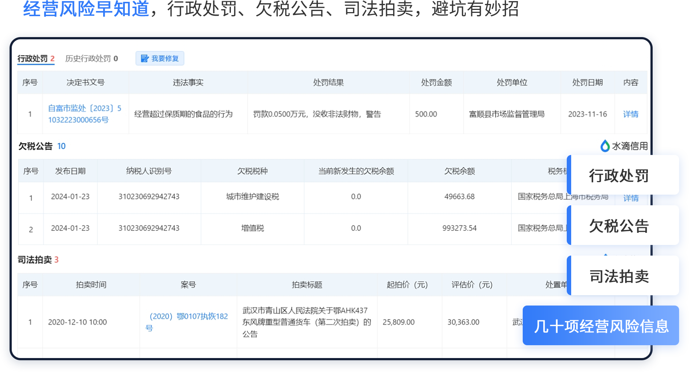Screen dimensions: 689x372
Task: Click the 司法拍卖 section heading
Action: click(35, 260)
